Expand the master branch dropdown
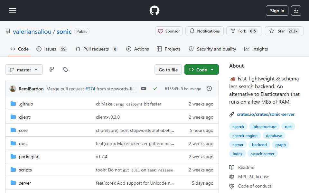 point(24,70)
